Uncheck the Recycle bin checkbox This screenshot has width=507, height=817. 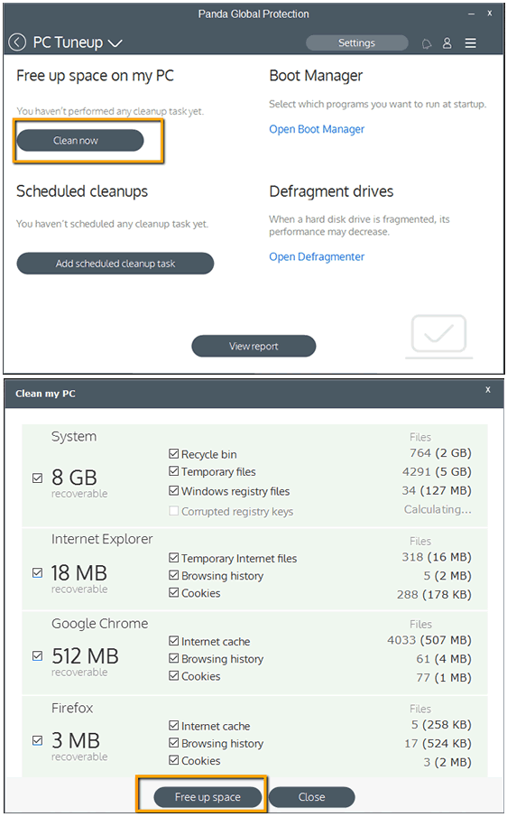point(174,454)
